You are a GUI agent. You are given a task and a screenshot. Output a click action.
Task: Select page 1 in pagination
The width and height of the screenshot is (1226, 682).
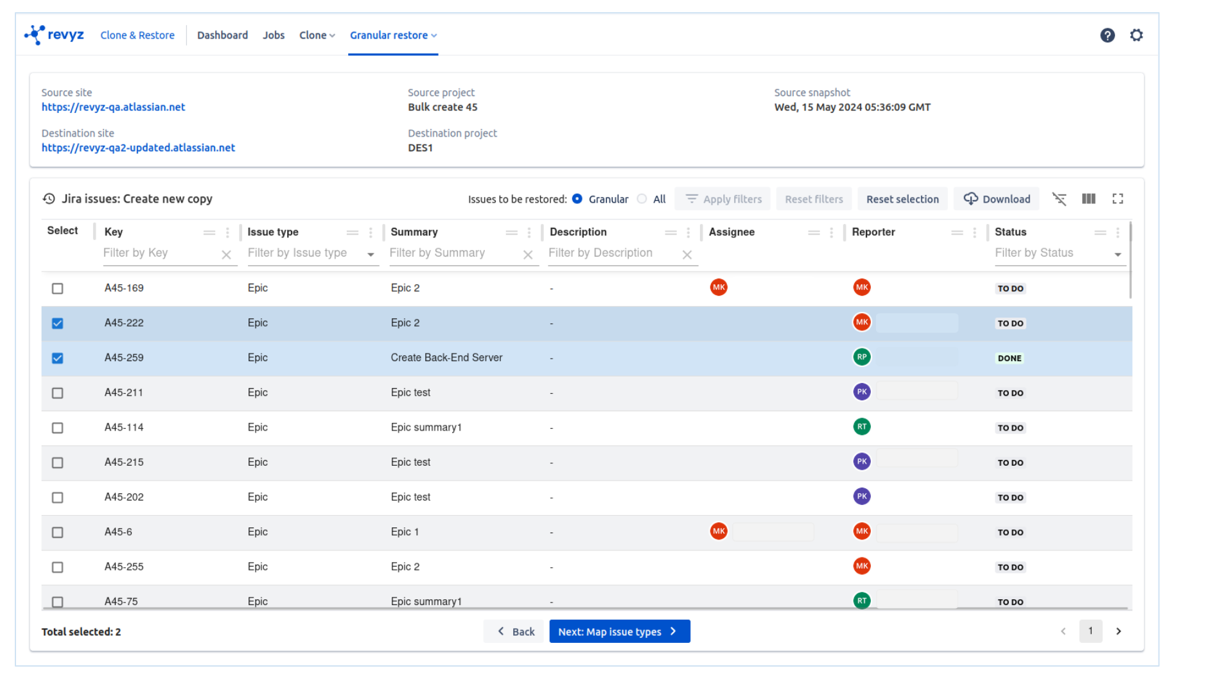(x=1090, y=631)
